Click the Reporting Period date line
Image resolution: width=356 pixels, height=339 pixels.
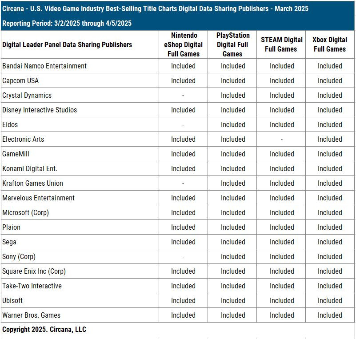(67, 23)
